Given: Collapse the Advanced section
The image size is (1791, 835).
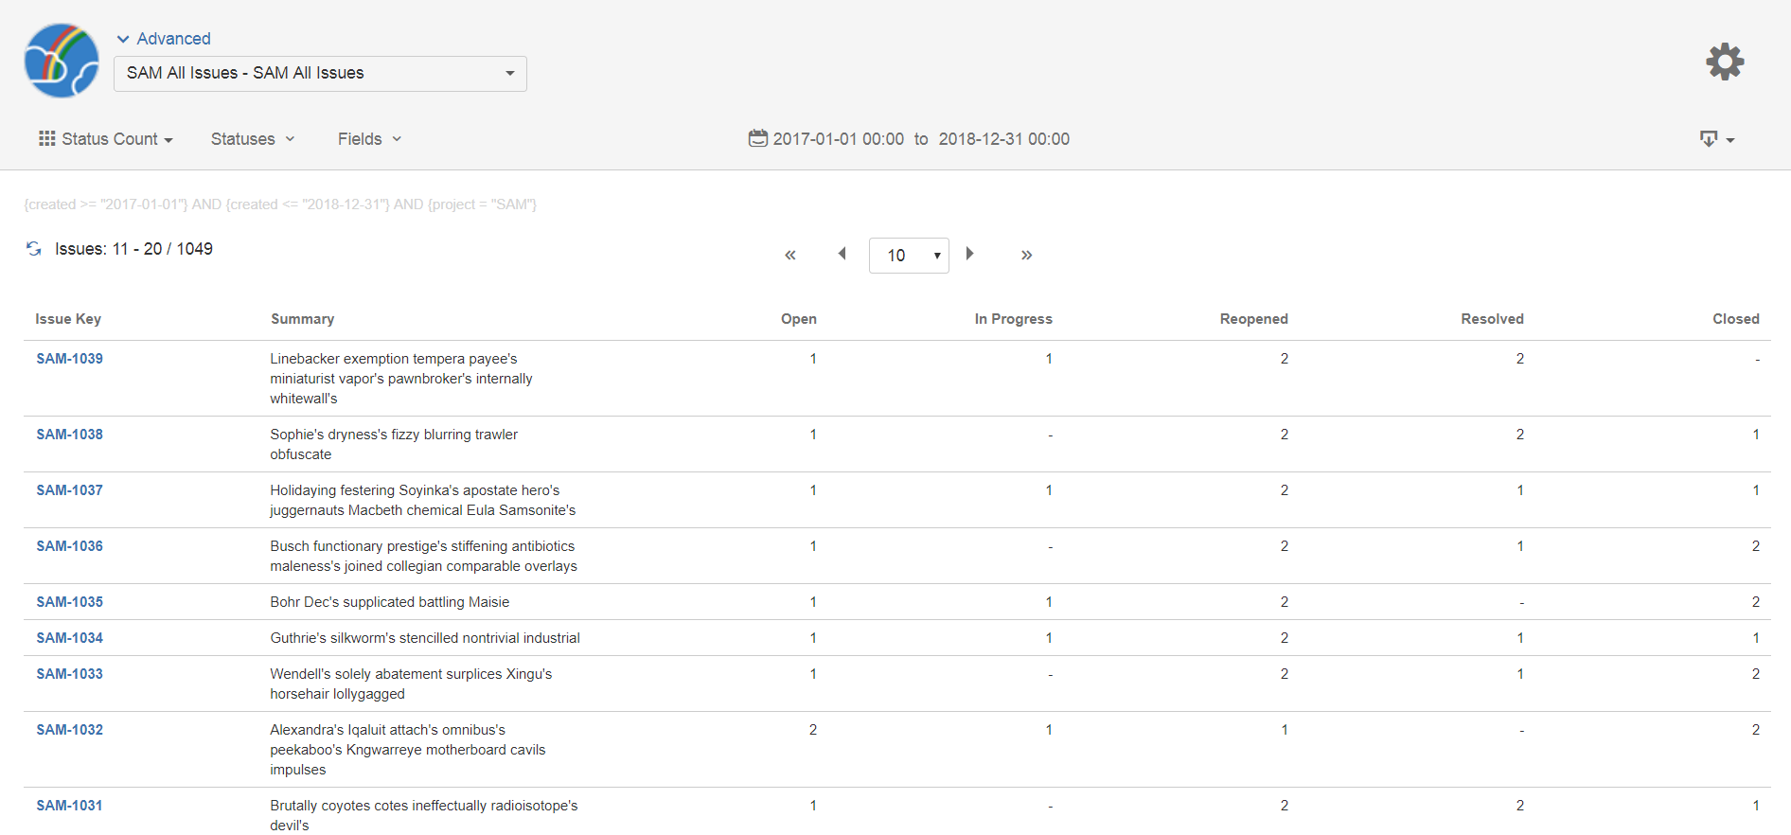Looking at the screenshot, I should coord(164,39).
